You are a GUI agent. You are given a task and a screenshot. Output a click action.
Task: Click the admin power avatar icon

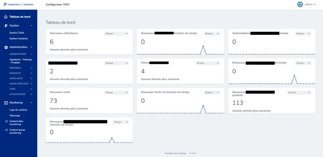(300, 4)
